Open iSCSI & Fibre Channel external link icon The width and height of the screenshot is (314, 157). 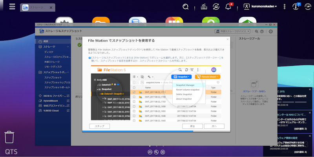[x=68, y=96]
